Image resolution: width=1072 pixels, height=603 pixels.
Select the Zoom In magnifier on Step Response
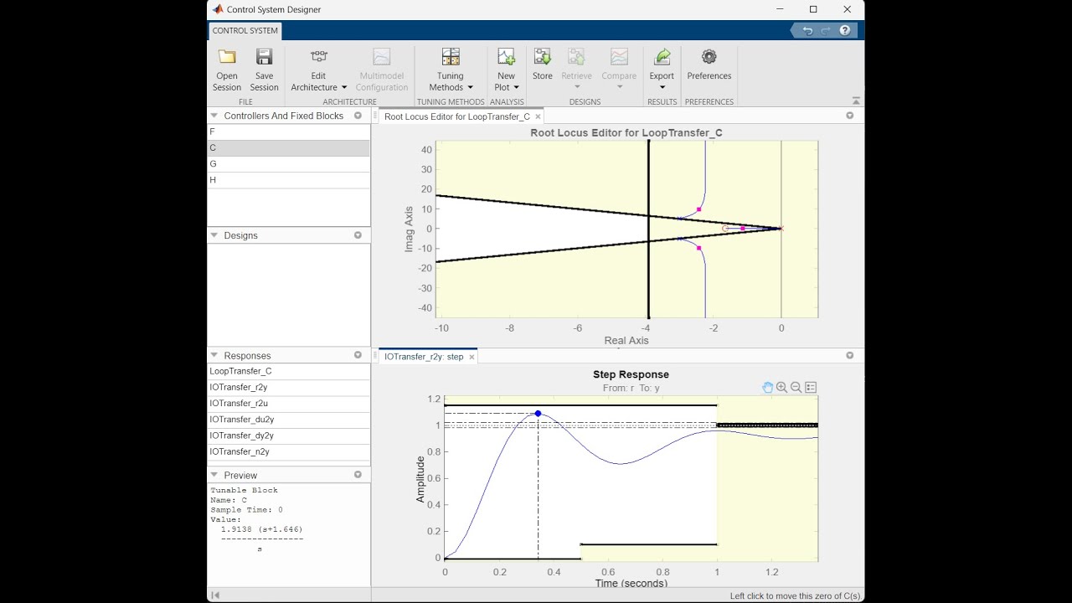pyautogui.click(x=782, y=387)
